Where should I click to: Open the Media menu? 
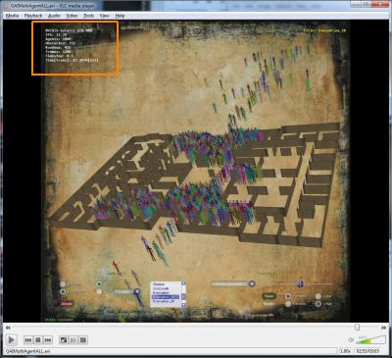click(12, 16)
